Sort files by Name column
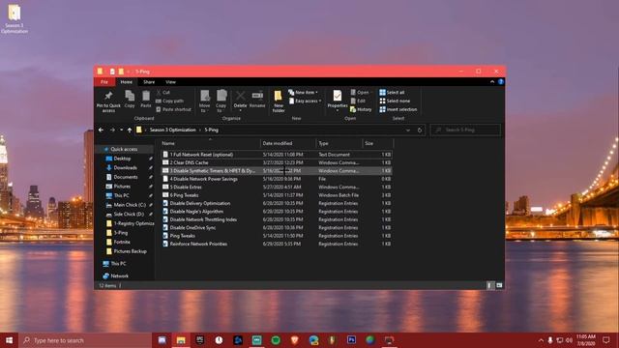 tap(211, 143)
